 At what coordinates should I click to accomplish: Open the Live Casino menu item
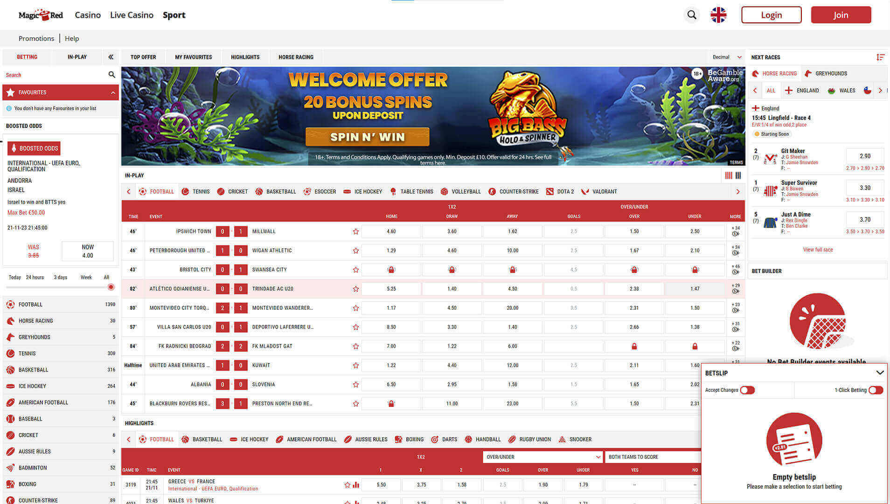[x=132, y=15]
